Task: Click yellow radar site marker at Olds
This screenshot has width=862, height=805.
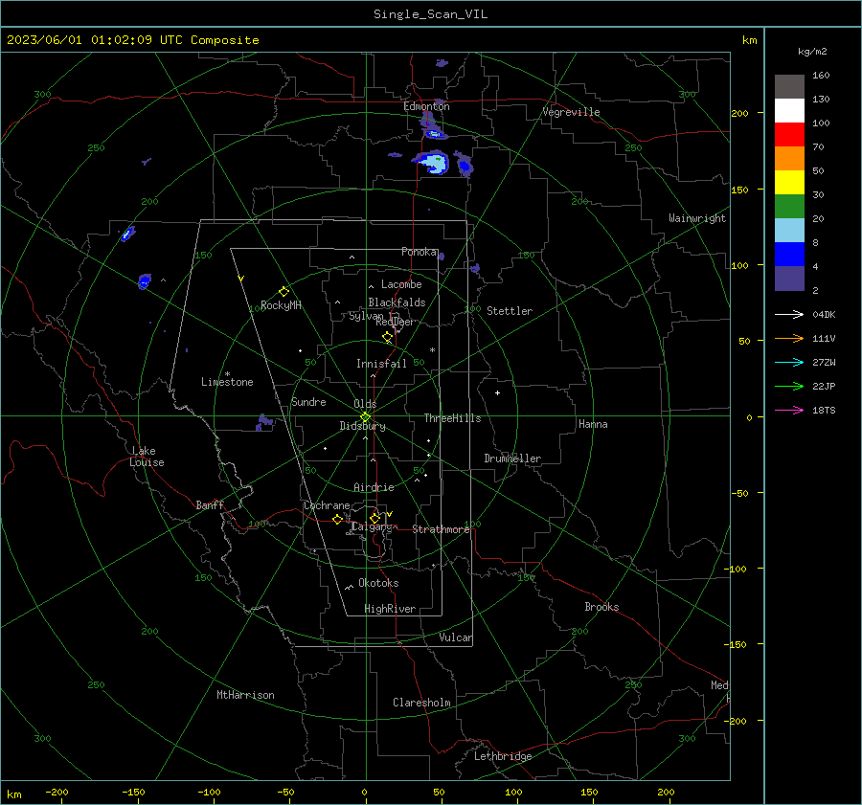Action: (x=365, y=416)
